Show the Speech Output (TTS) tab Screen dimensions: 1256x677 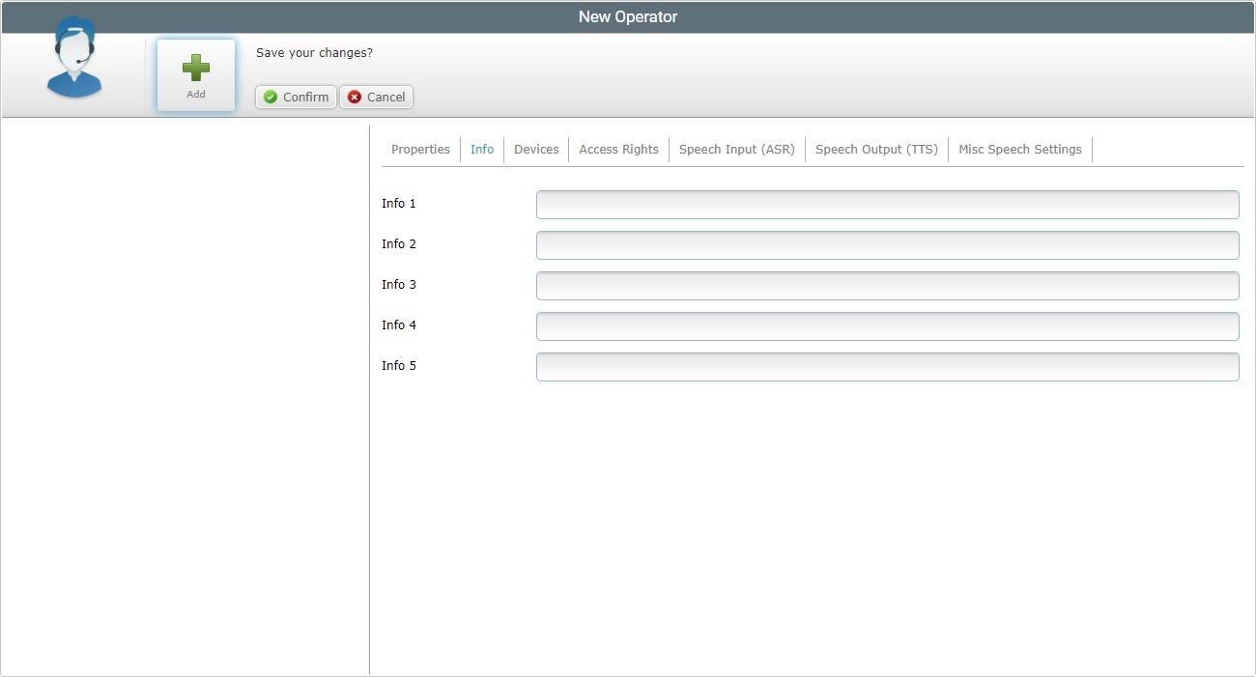click(876, 150)
